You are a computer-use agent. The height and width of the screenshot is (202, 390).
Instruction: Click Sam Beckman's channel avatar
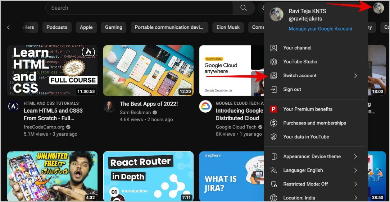[109, 107]
